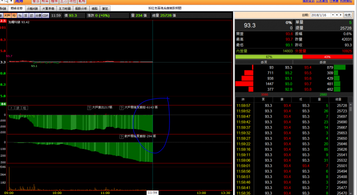This screenshot has width=357, height=195.
Task: Toggle the % scale button
Action: pos(20,15)
